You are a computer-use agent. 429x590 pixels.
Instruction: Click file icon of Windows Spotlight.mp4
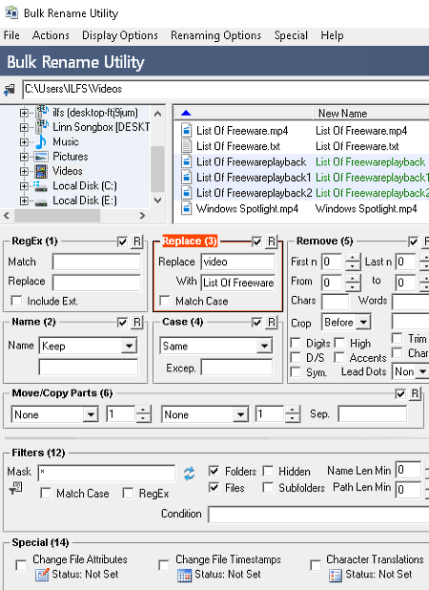pos(186,208)
